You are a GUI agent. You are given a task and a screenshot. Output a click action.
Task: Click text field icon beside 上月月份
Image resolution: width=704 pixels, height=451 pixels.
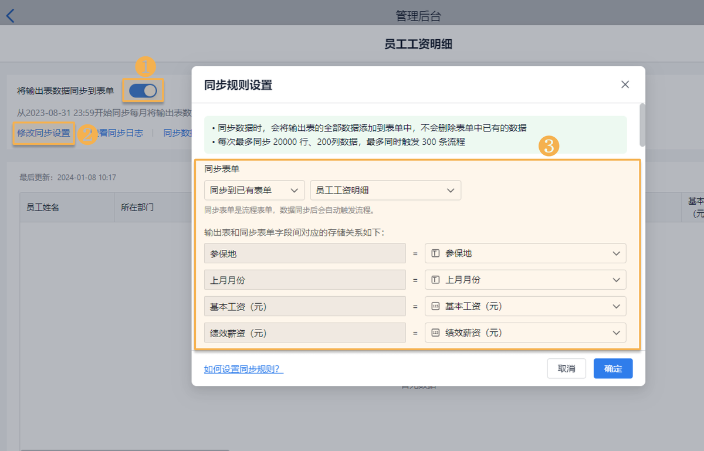(435, 280)
